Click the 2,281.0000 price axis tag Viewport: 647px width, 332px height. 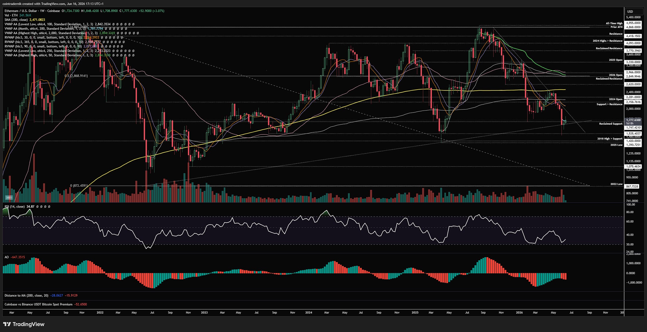pos(633,97)
